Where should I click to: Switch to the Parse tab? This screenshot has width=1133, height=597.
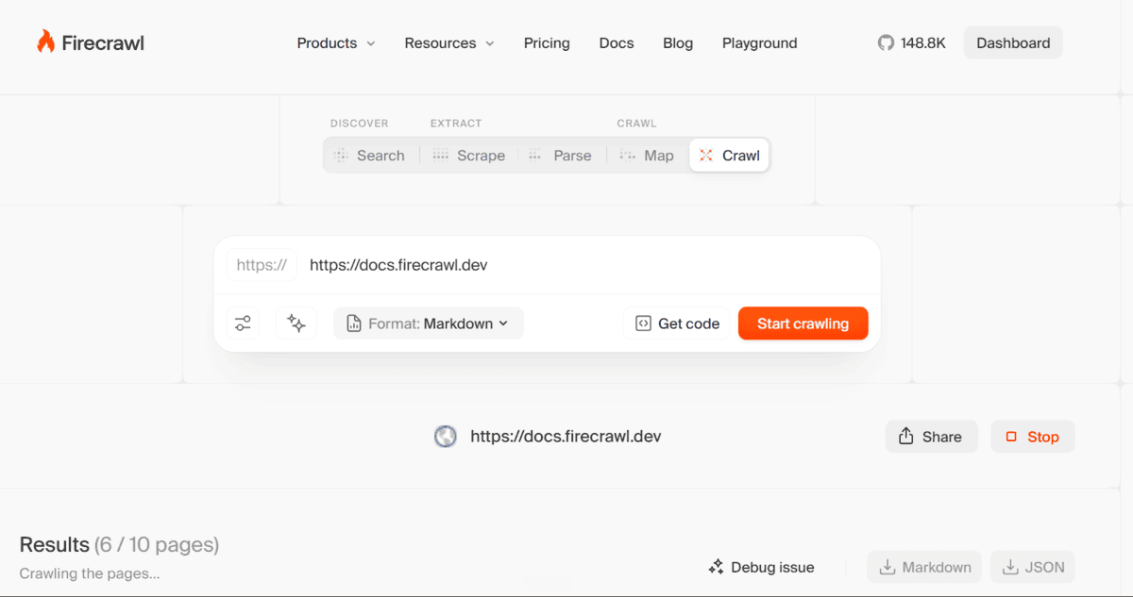(561, 156)
